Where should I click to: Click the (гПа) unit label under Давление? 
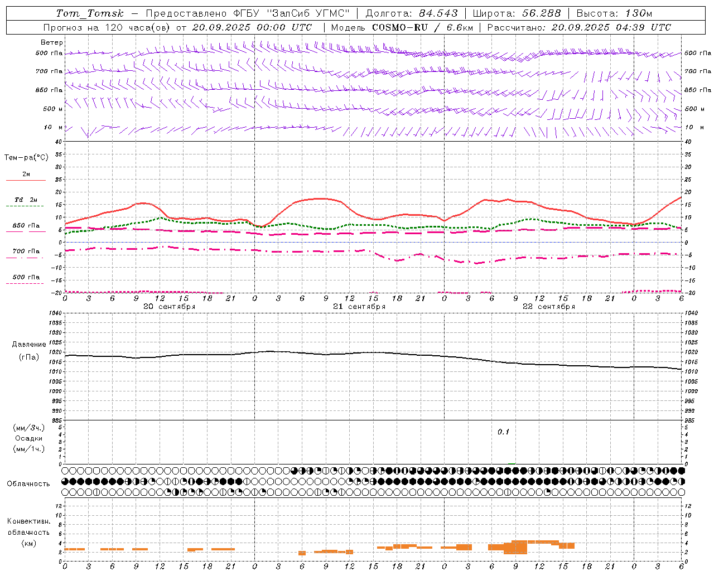tap(29, 357)
